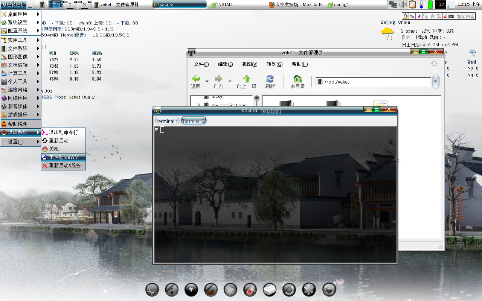
Task: Click the green battery tray indicator
Action: coord(430,5)
